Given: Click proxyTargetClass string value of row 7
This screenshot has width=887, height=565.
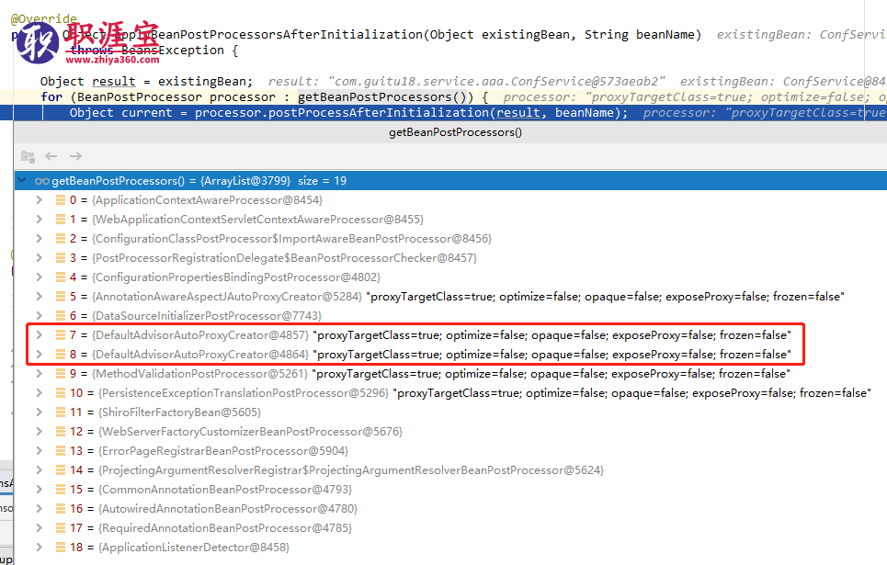Looking at the screenshot, I should tap(552, 334).
